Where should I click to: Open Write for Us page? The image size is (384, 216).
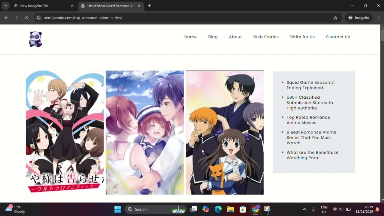[302, 37]
